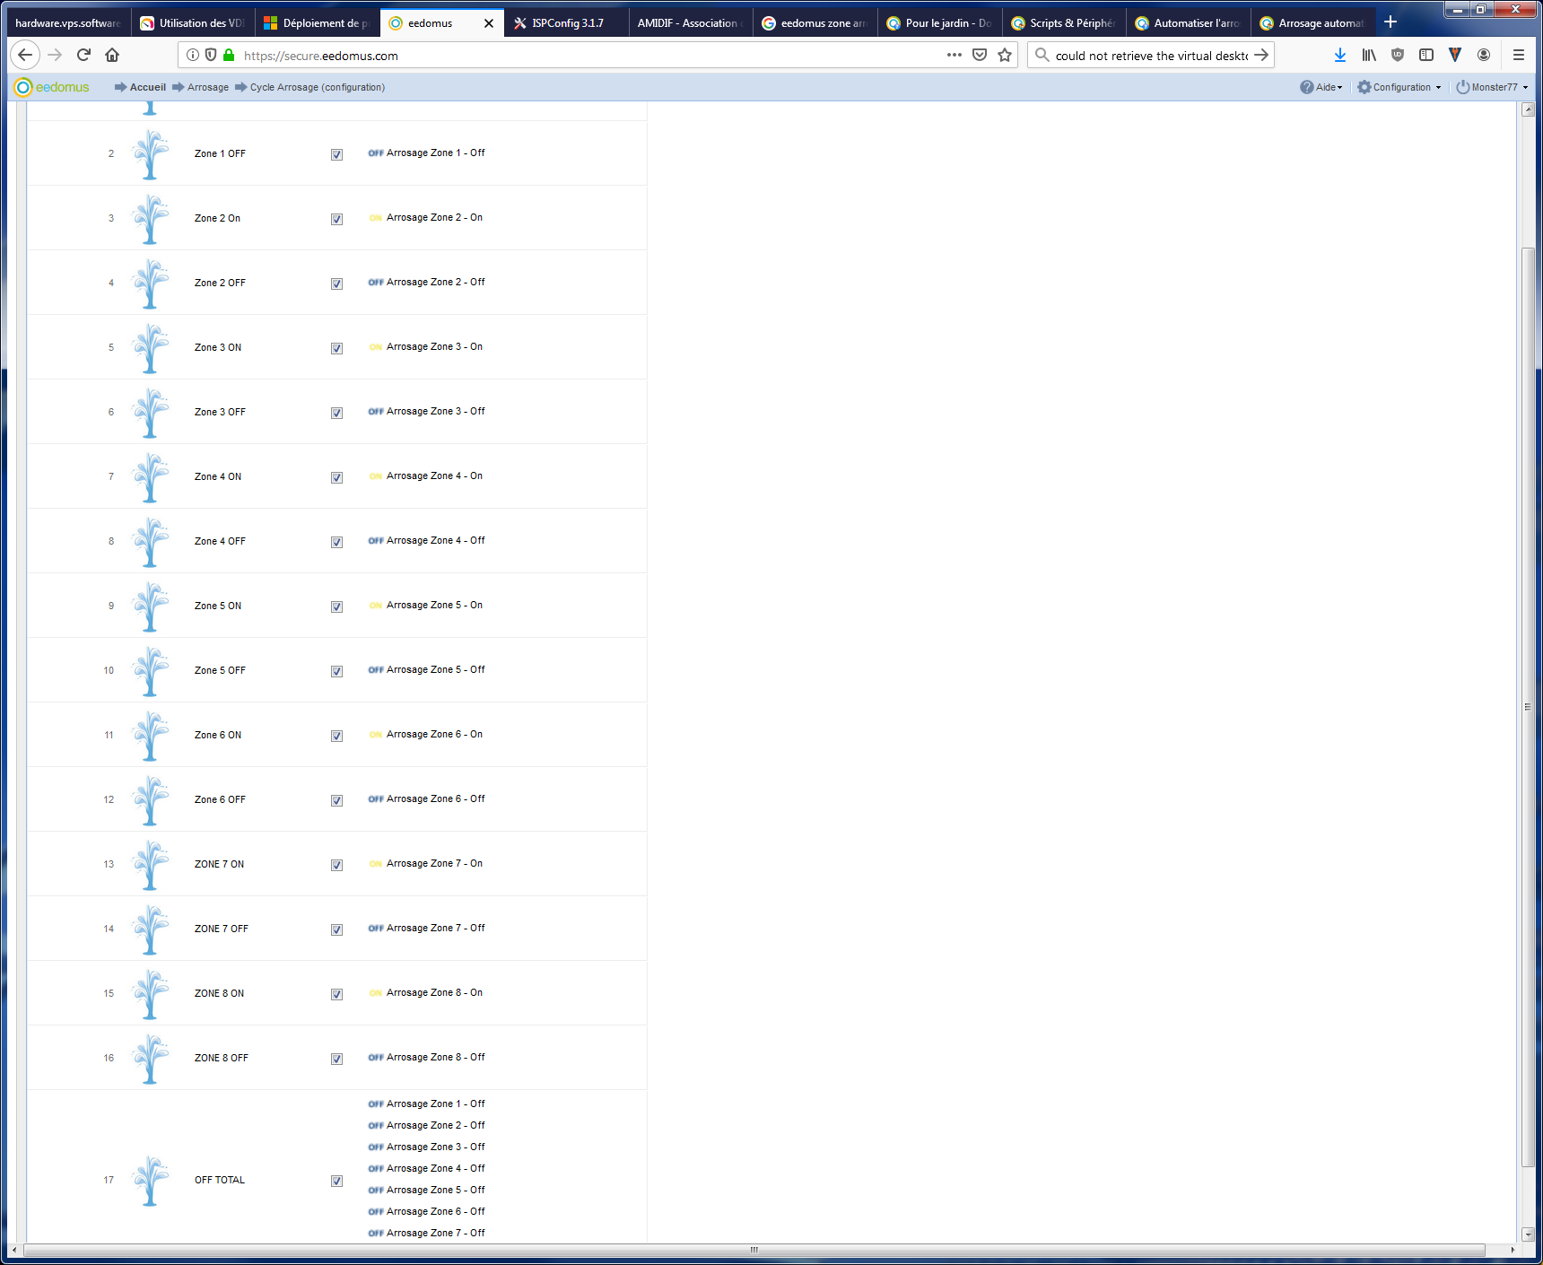Switch to the hardware.vps.software tab
The width and height of the screenshot is (1543, 1265).
(x=68, y=22)
